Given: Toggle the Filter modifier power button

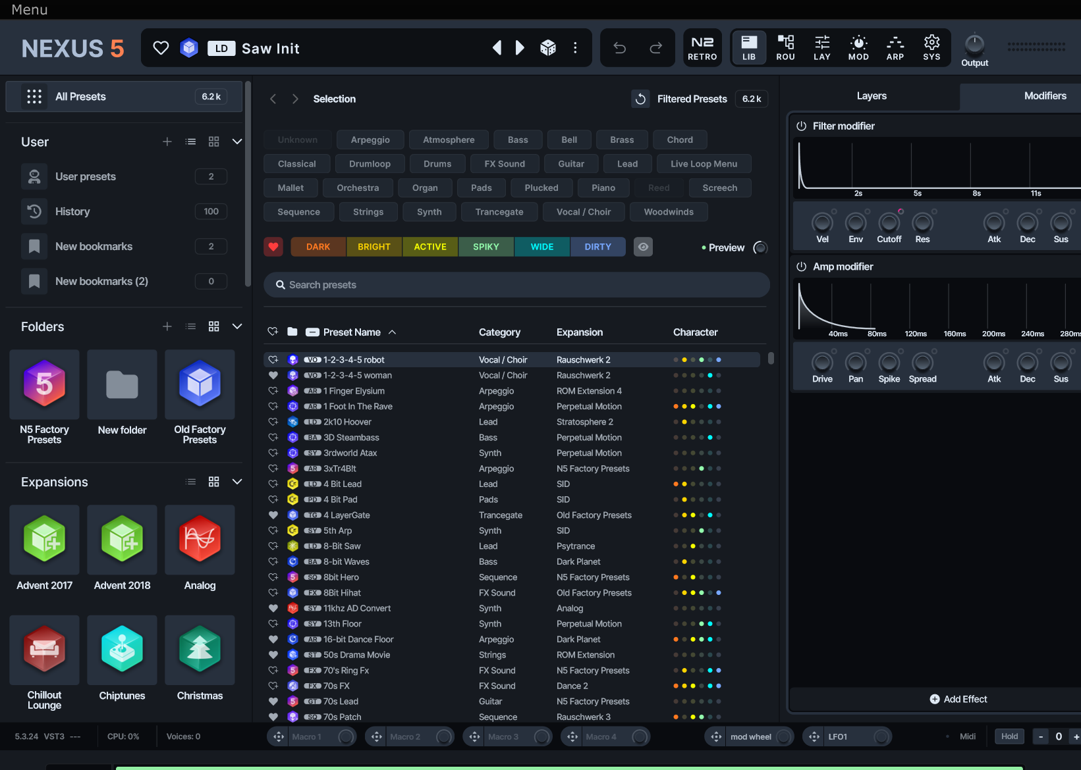Looking at the screenshot, I should (802, 126).
